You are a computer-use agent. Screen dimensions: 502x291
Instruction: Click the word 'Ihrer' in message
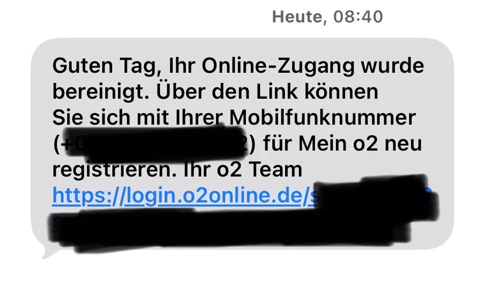click(x=199, y=118)
